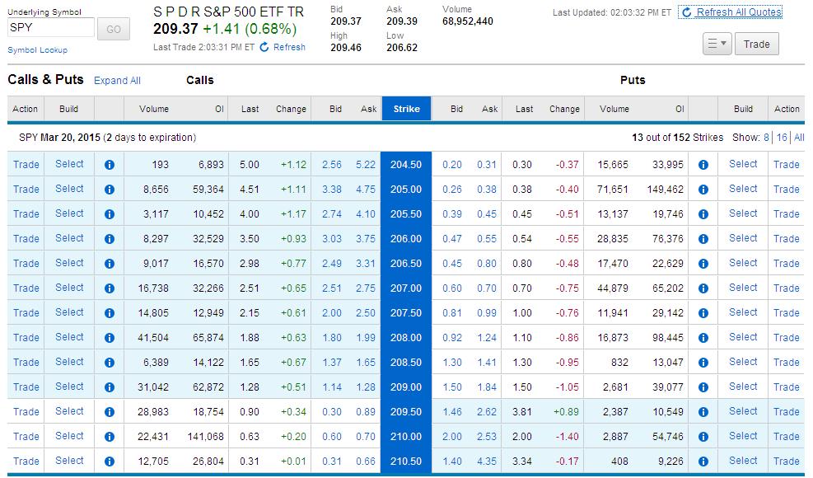Click 206.00 call bid 3.03
The height and width of the screenshot is (478, 813).
coord(332,239)
